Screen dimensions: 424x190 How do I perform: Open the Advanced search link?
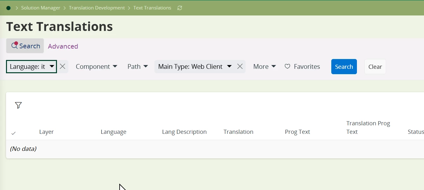pos(63,46)
